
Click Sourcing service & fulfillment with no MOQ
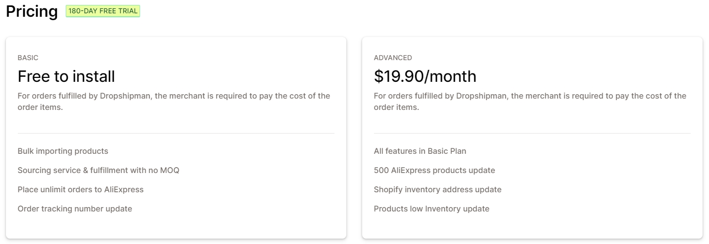tap(98, 170)
